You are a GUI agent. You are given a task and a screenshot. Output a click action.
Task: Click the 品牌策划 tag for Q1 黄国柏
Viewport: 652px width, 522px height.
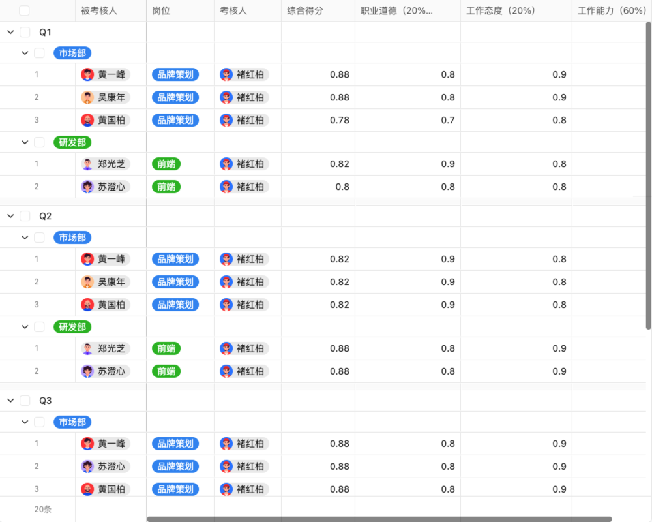(x=175, y=120)
